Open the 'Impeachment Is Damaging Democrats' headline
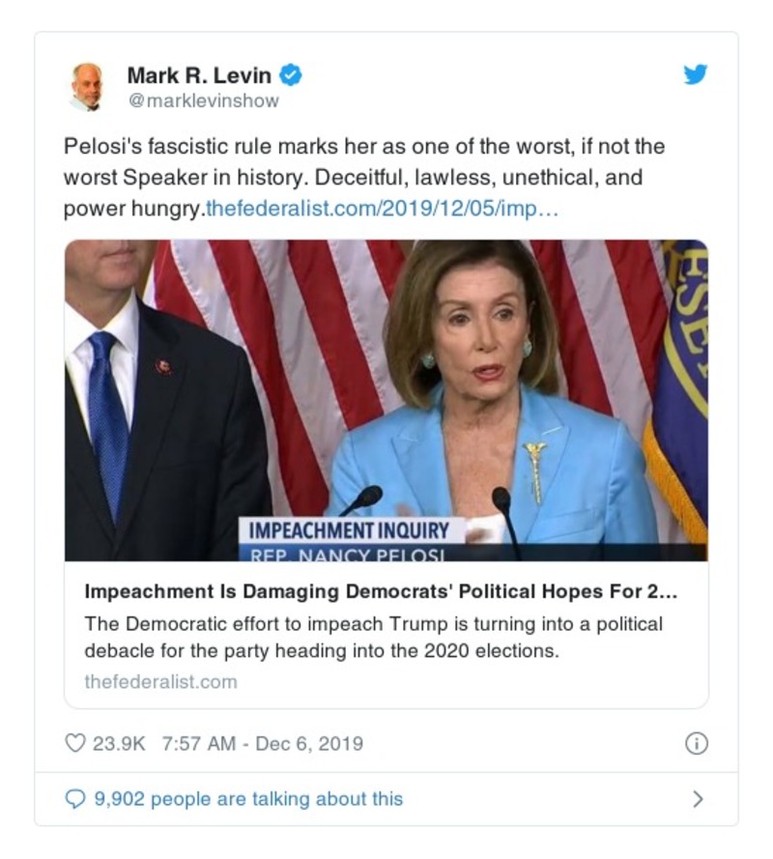 pyautogui.click(x=381, y=591)
